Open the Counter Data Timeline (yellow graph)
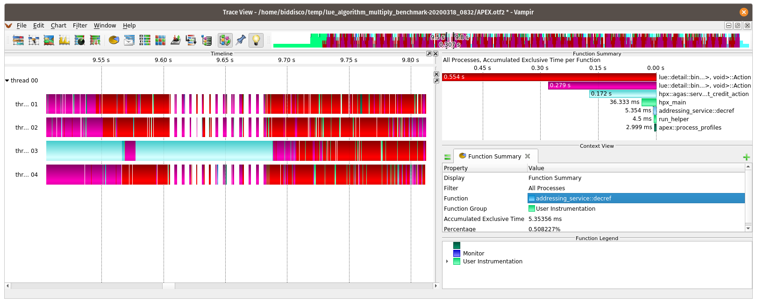Image resolution: width=757 pixels, height=303 pixels. [64, 41]
